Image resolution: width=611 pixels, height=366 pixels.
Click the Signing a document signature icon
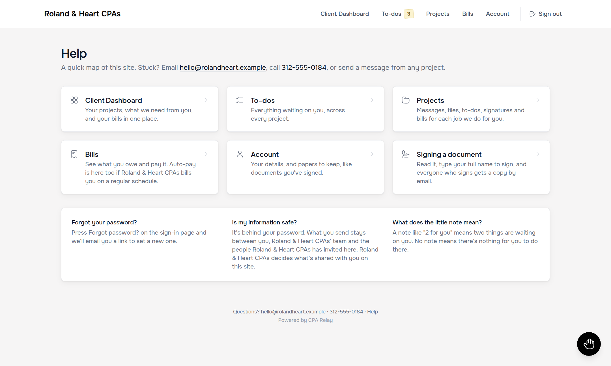coord(406,154)
